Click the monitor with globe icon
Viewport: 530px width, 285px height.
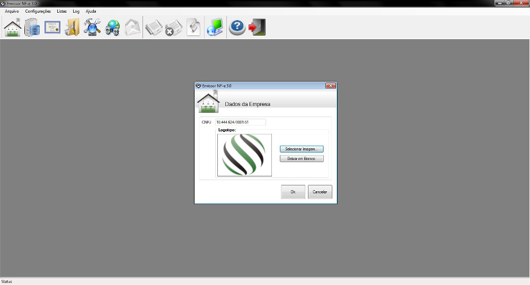point(215,27)
